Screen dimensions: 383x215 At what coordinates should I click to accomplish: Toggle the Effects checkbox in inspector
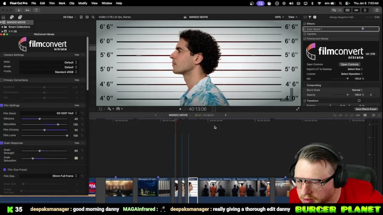(x=305, y=24)
